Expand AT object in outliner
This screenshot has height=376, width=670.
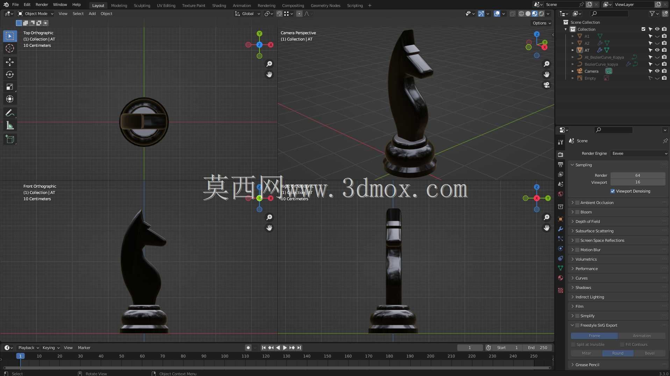tap(573, 50)
